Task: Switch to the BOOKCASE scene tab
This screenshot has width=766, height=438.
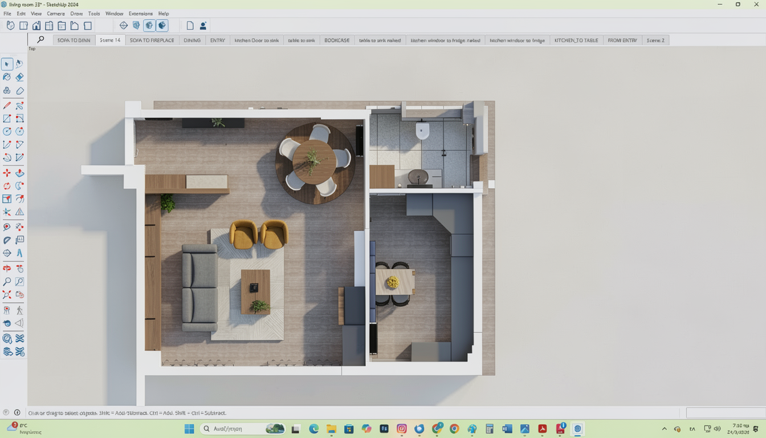Action: pos(337,40)
